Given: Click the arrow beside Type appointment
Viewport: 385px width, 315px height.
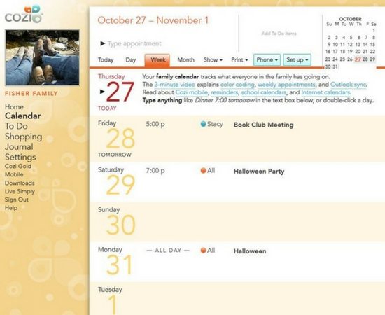Looking at the screenshot, I should [x=103, y=43].
